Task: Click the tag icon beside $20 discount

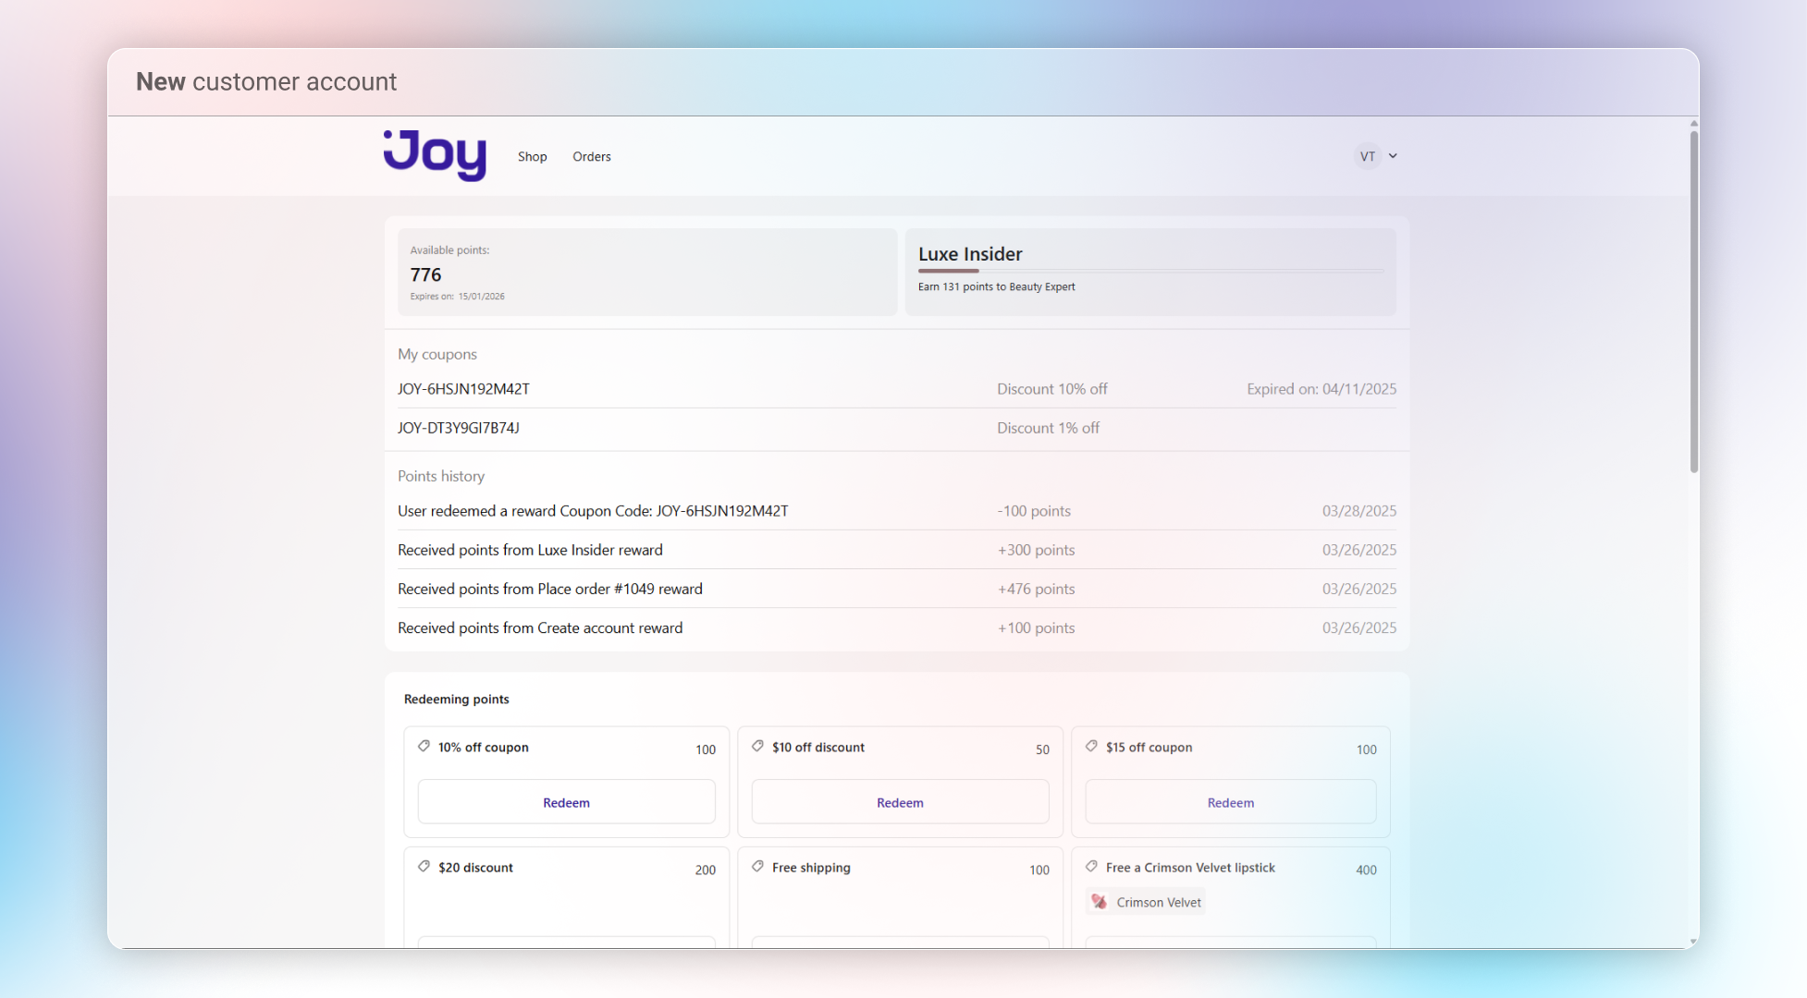Action: (424, 867)
